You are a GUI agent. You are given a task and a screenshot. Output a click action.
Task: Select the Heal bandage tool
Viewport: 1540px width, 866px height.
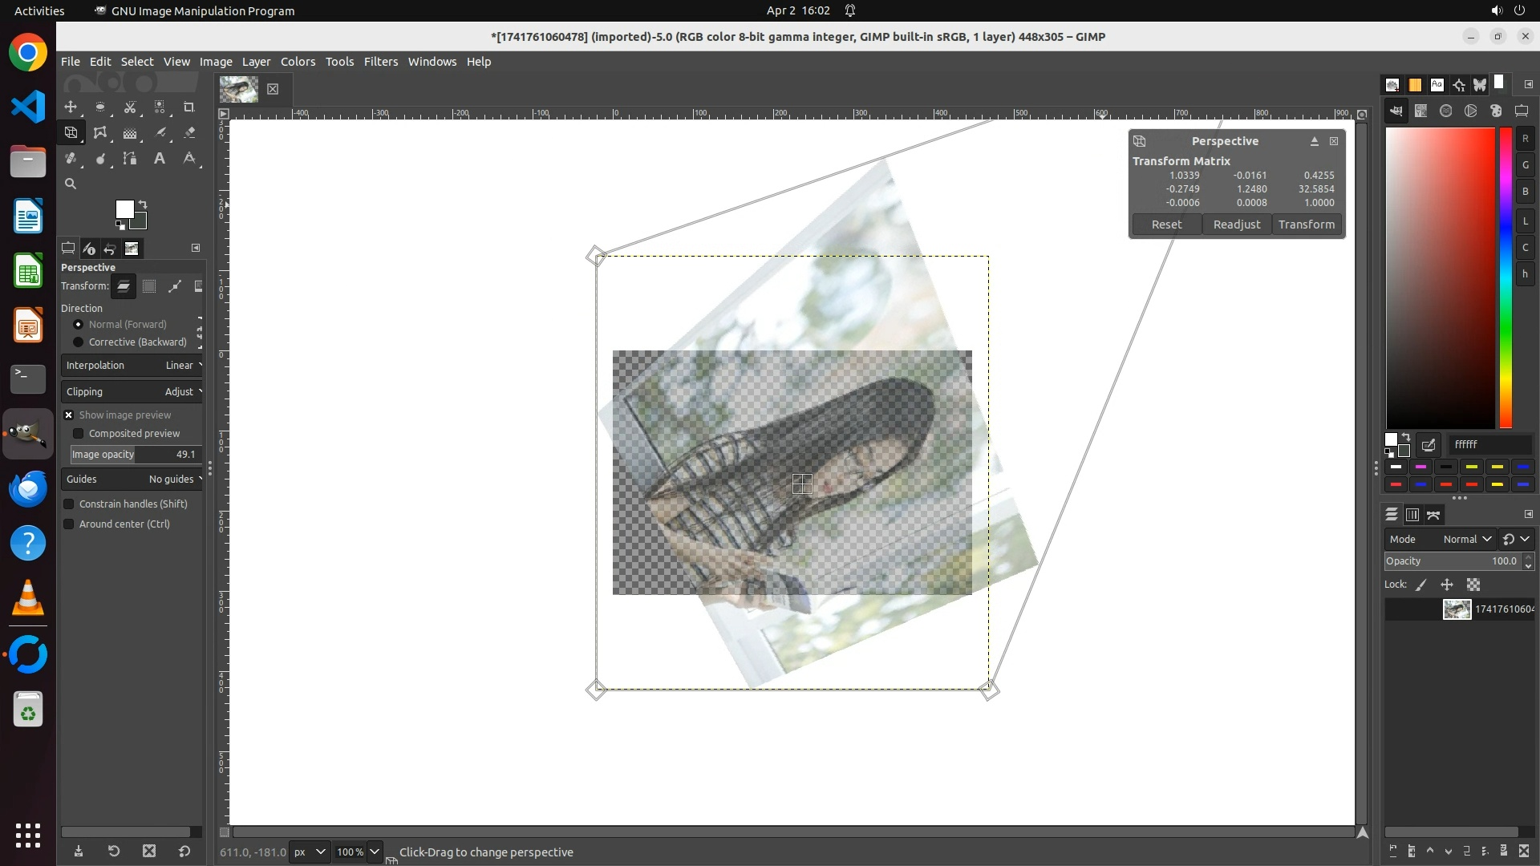pos(71,159)
